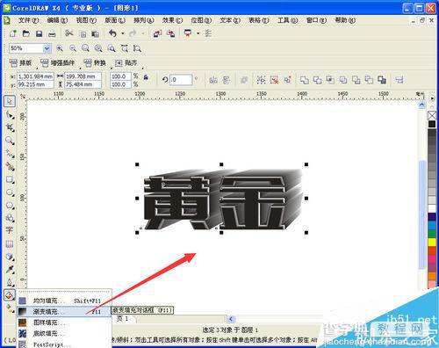Open the zoom level dropdown arrow
439x348 pixels.
click(x=47, y=48)
